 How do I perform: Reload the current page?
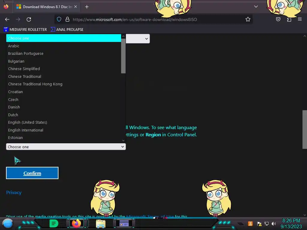click(x=29, y=19)
